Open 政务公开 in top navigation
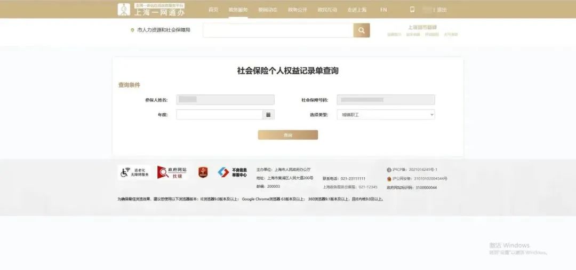This screenshot has height=270, width=576. (x=298, y=10)
